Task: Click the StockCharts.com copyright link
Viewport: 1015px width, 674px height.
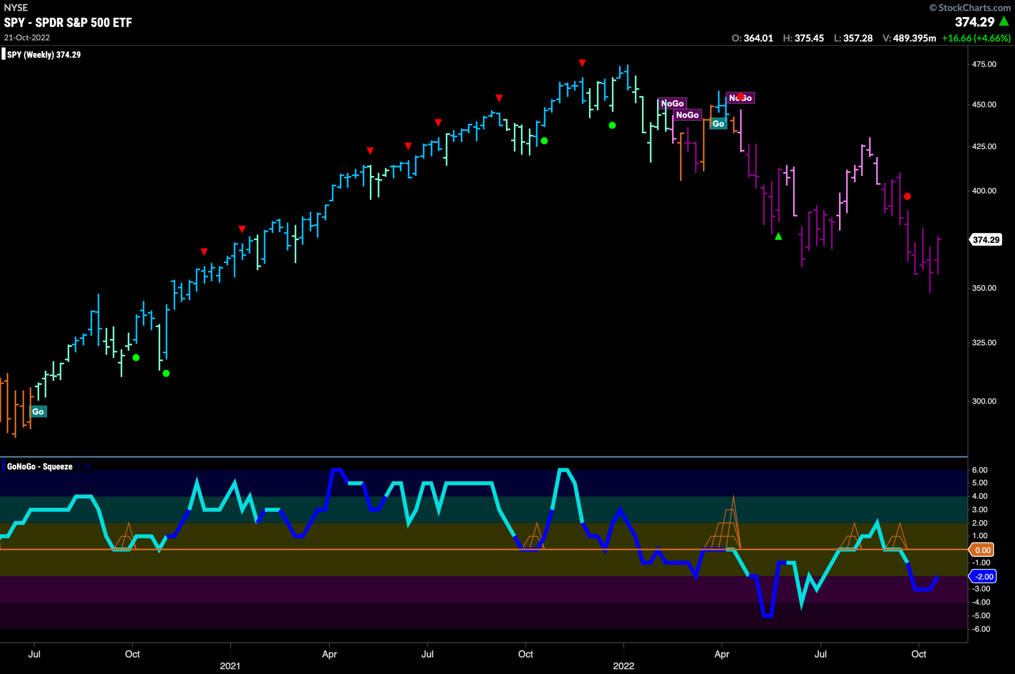Action: click(970, 8)
